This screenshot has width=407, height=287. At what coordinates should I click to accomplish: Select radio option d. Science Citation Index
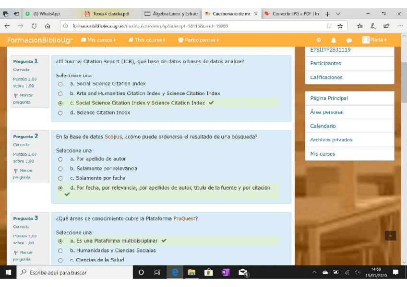pos(60,113)
